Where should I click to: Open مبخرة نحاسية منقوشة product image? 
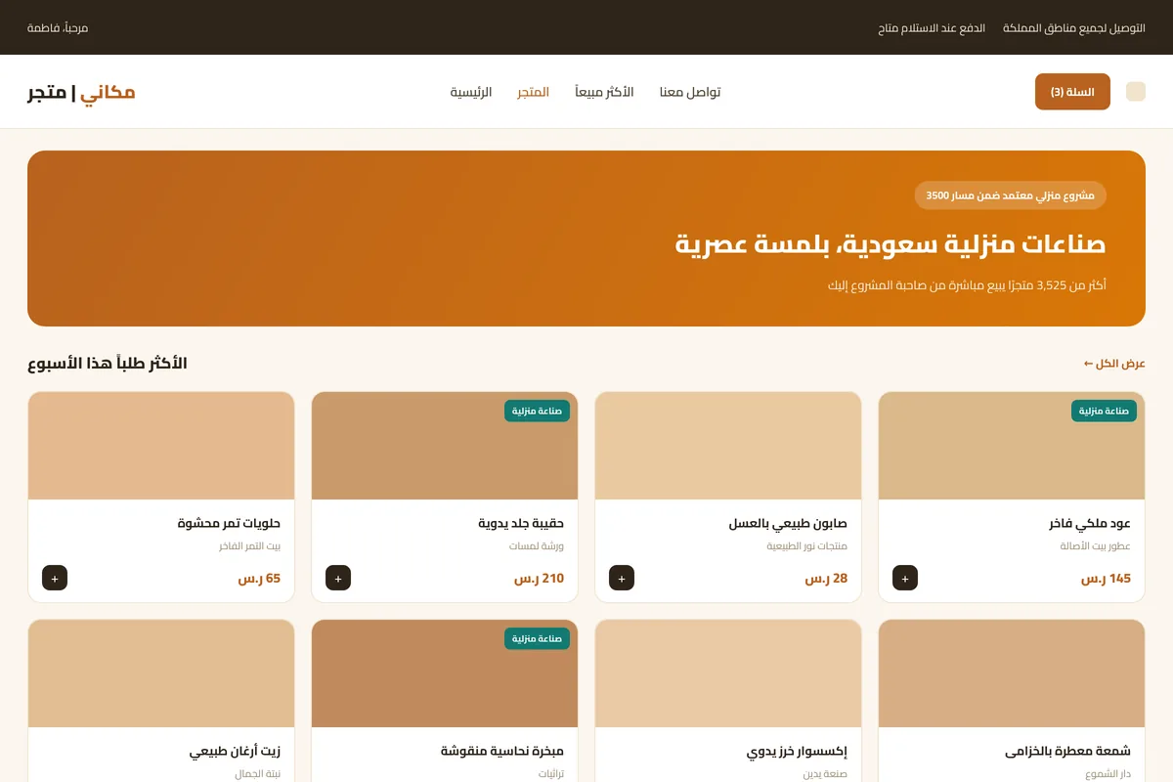coord(445,673)
